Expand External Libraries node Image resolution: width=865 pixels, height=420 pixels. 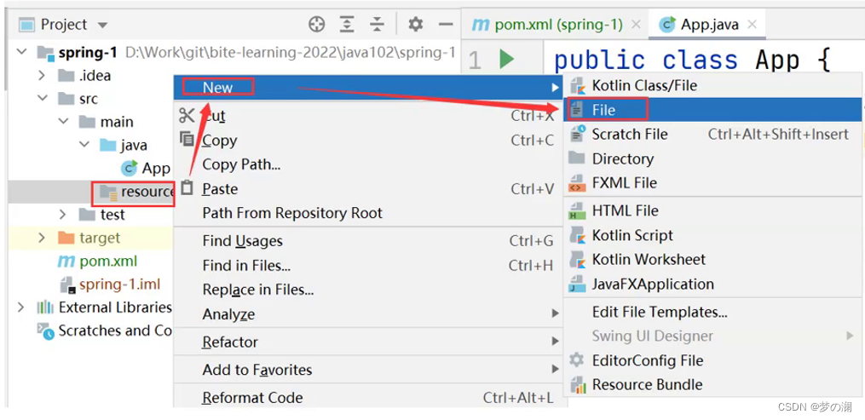pos(21,308)
